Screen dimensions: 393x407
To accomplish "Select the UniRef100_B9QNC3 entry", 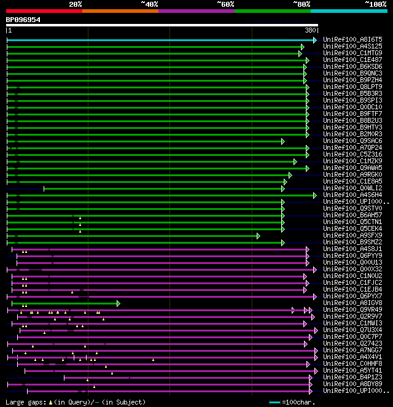I will (352, 73).
